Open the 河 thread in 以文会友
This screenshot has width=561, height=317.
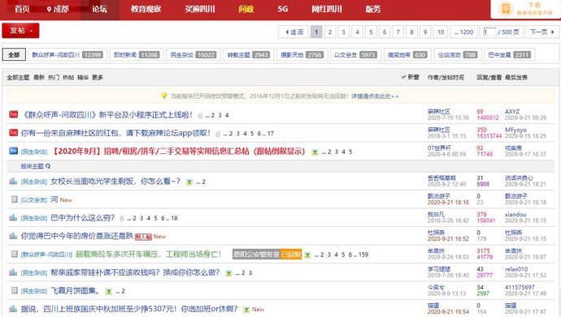pyautogui.click(x=54, y=199)
